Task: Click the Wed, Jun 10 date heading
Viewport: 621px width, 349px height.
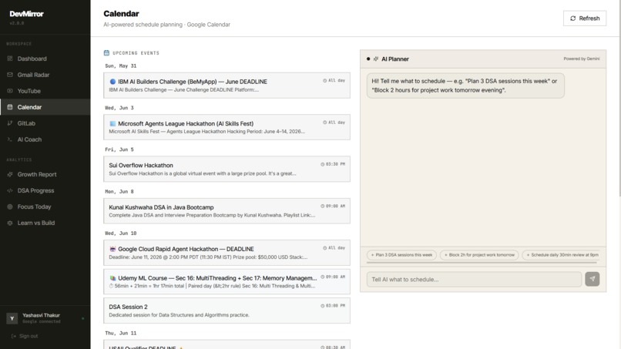Action: [x=120, y=233]
